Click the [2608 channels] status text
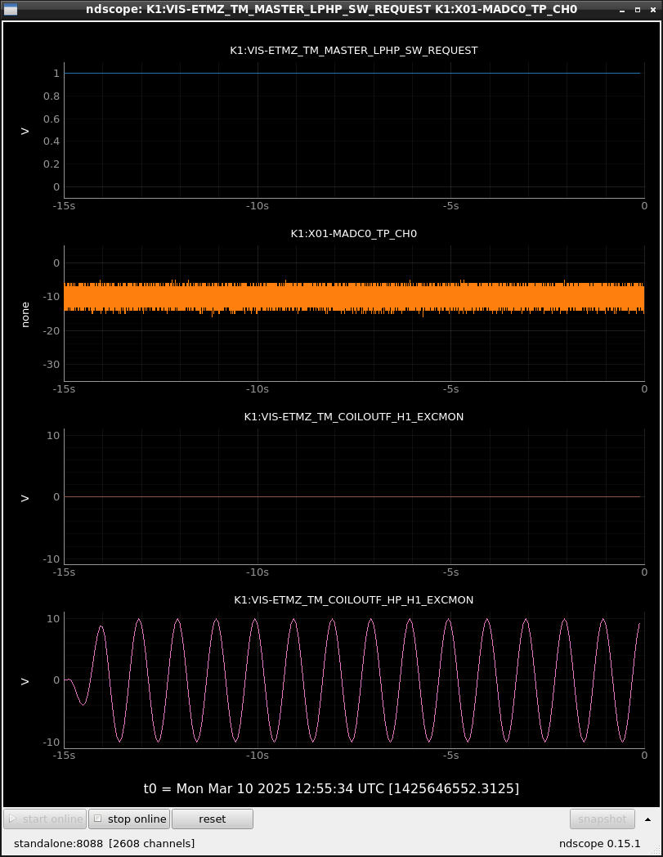The height and width of the screenshot is (857, 663). (x=151, y=843)
